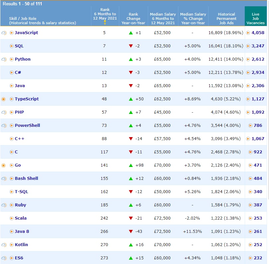Click the orange arrow icon beside PowerShell
The height and width of the screenshot is (264, 269).
[x=12, y=126]
